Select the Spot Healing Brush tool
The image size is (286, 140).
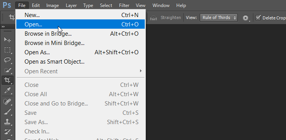[x=7, y=102]
